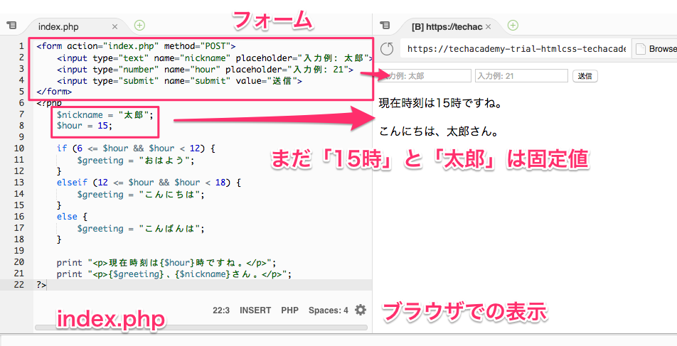677x346 pixels.
Task: Open the preview pane menu icon
Action: [385, 26]
